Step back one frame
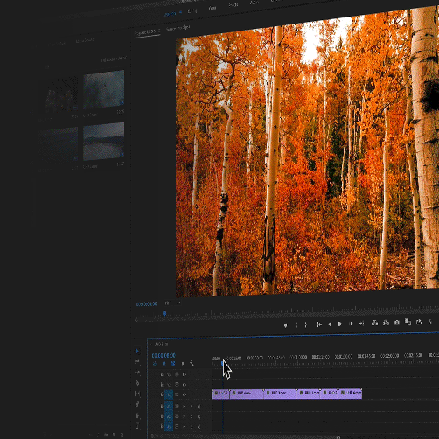Image resolution: width=439 pixels, height=439 pixels. 330,324
